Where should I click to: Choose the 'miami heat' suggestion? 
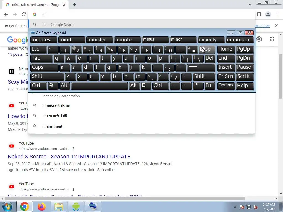tap(141, 126)
